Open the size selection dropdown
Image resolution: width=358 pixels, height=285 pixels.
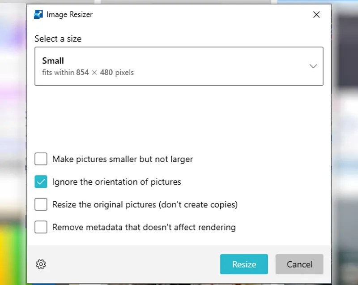pyautogui.click(x=179, y=66)
